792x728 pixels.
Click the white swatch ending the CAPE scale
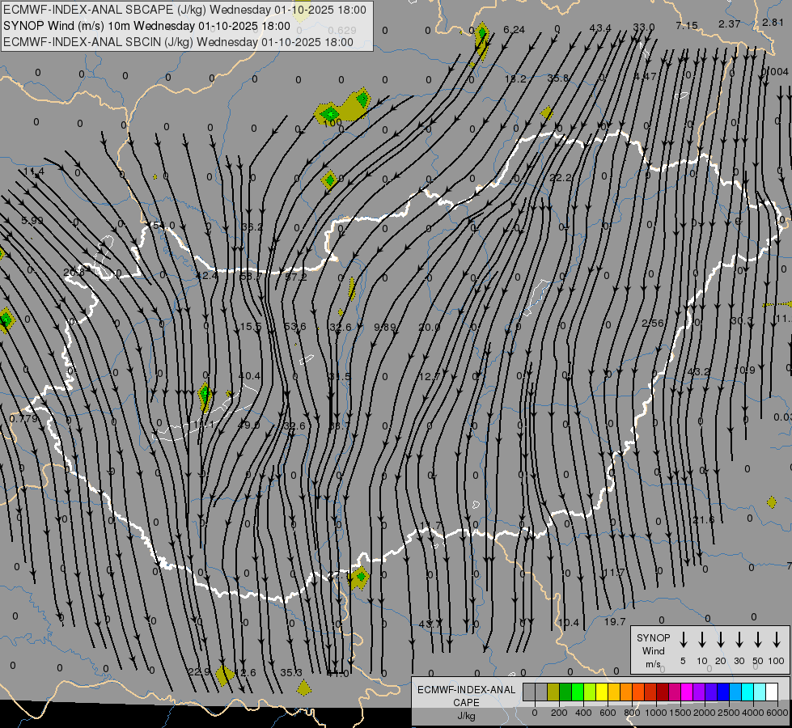772,692
